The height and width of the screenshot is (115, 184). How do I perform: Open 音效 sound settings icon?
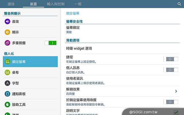(7, 22)
